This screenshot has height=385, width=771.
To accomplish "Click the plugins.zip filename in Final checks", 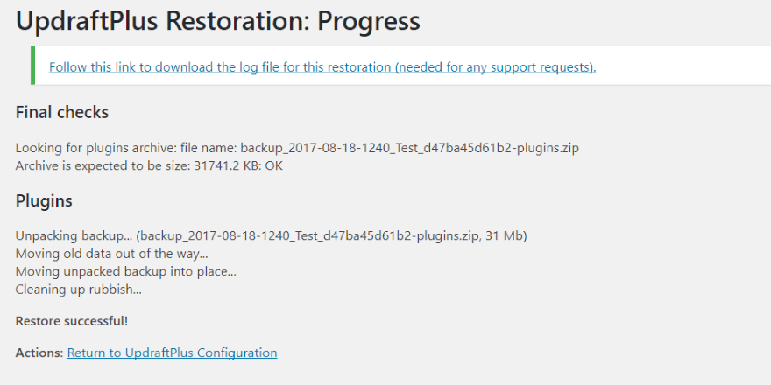I will coord(409,148).
